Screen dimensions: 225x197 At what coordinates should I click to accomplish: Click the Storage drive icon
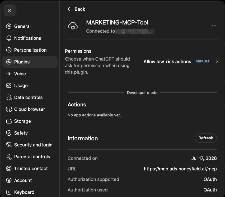[9, 121]
